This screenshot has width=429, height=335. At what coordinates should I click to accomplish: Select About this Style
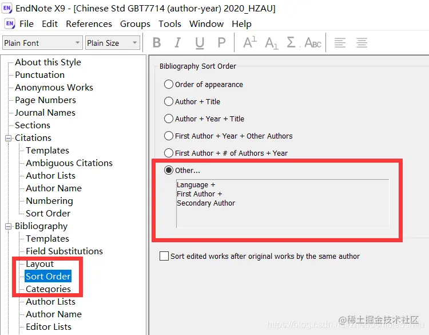(x=48, y=62)
